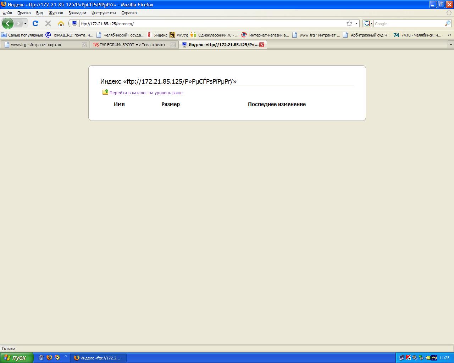Expand the address bar history dropdown
Viewport: 454px width, 363px height.
pyautogui.click(x=356, y=24)
